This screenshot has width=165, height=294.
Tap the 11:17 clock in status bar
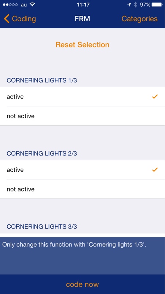[83, 5]
